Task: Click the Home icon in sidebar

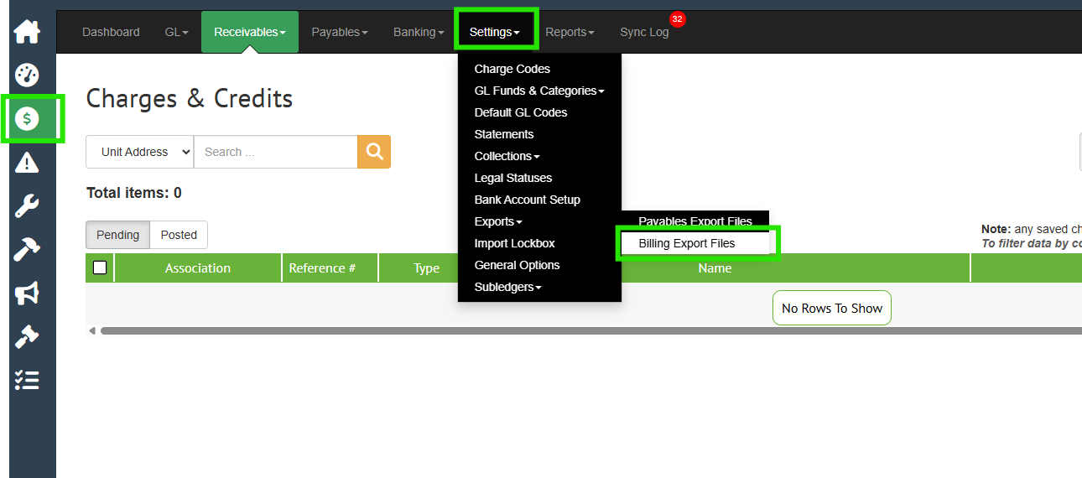Action: (x=27, y=32)
